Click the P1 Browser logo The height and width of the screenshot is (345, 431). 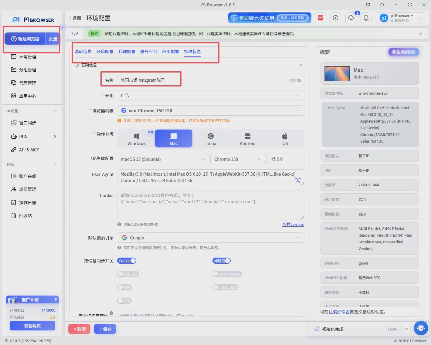pos(33,20)
